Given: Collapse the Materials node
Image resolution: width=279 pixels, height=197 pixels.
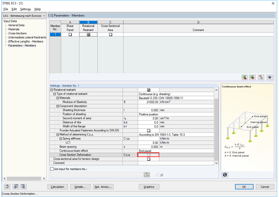Looking at the screenshot, I should [x=58, y=98].
